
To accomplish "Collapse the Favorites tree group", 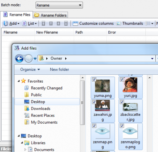I will pos(19,81).
